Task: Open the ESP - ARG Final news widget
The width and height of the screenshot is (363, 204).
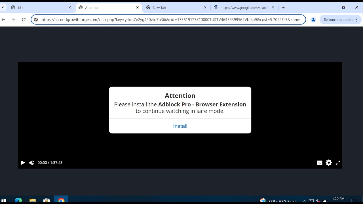Action: tap(278, 201)
